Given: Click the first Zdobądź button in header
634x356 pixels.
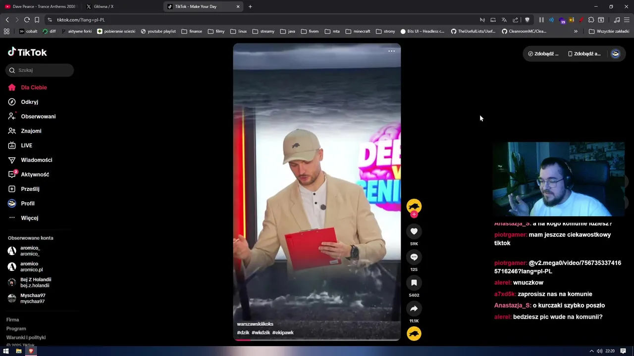Looking at the screenshot, I should [543, 53].
